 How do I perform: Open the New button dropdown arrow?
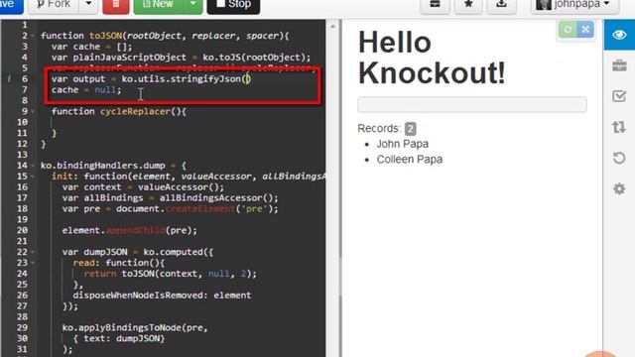pyautogui.click(x=193, y=5)
